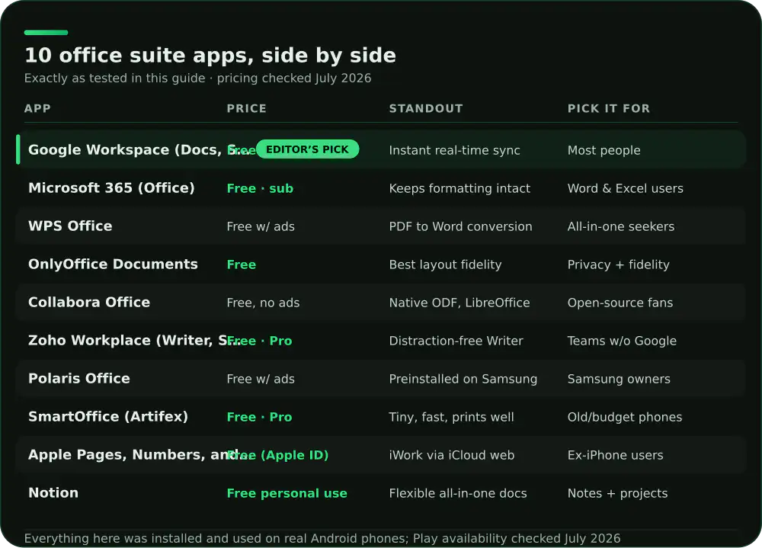Click the 'Ex-iPhone users' cell
Image resolution: width=762 pixels, height=548 pixels.
point(615,456)
